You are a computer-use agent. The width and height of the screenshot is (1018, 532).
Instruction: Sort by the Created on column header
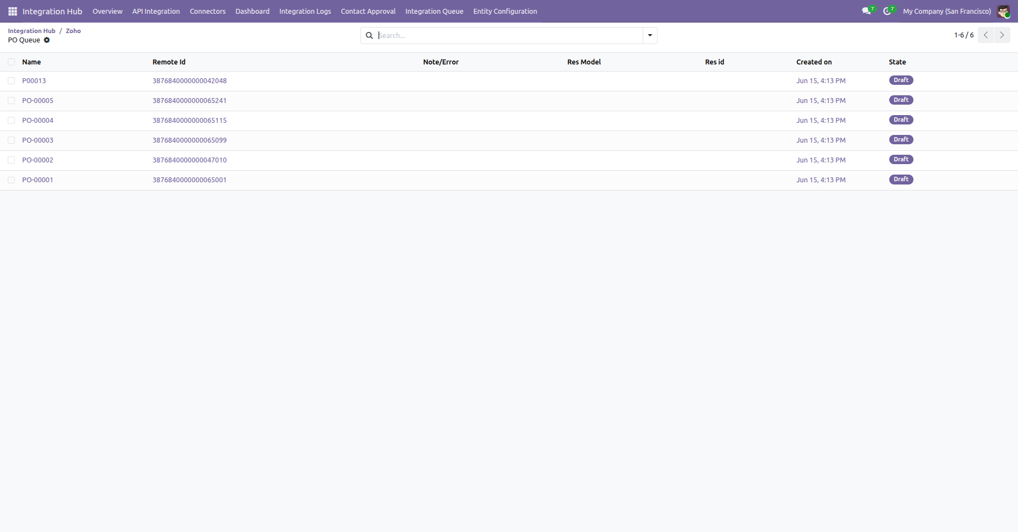point(814,62)
